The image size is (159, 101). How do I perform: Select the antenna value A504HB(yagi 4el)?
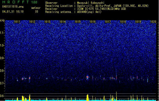point(89,12)
